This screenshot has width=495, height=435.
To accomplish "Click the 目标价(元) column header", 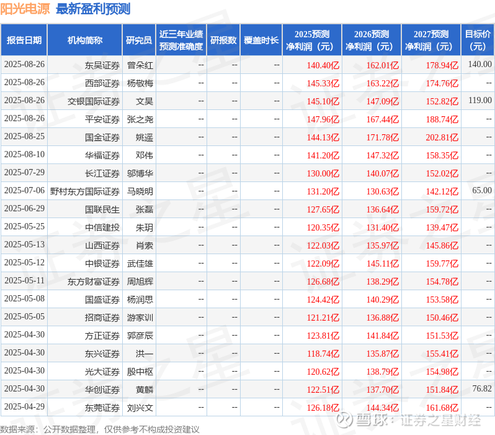I will click(478, 40).
